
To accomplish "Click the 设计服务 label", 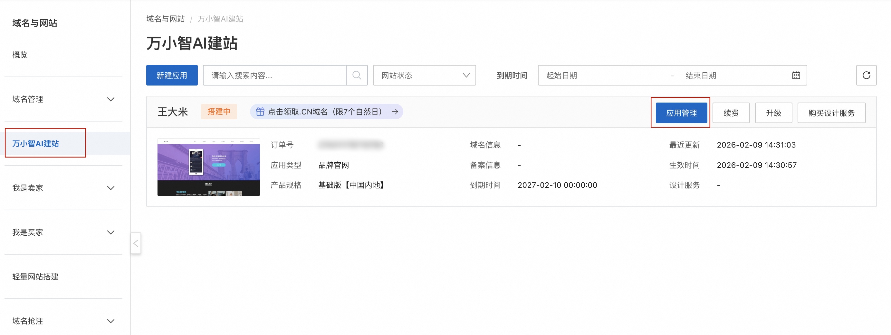I will pos(684,185).
